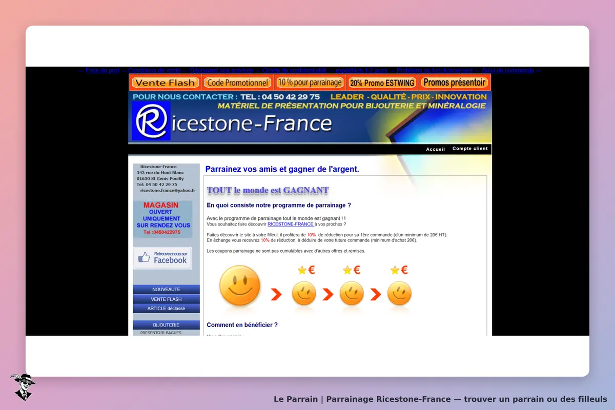Click the tagline MATÉRIEL DE PRÉSENTATION POUR BIJOUTERIE

click(352, 106)
